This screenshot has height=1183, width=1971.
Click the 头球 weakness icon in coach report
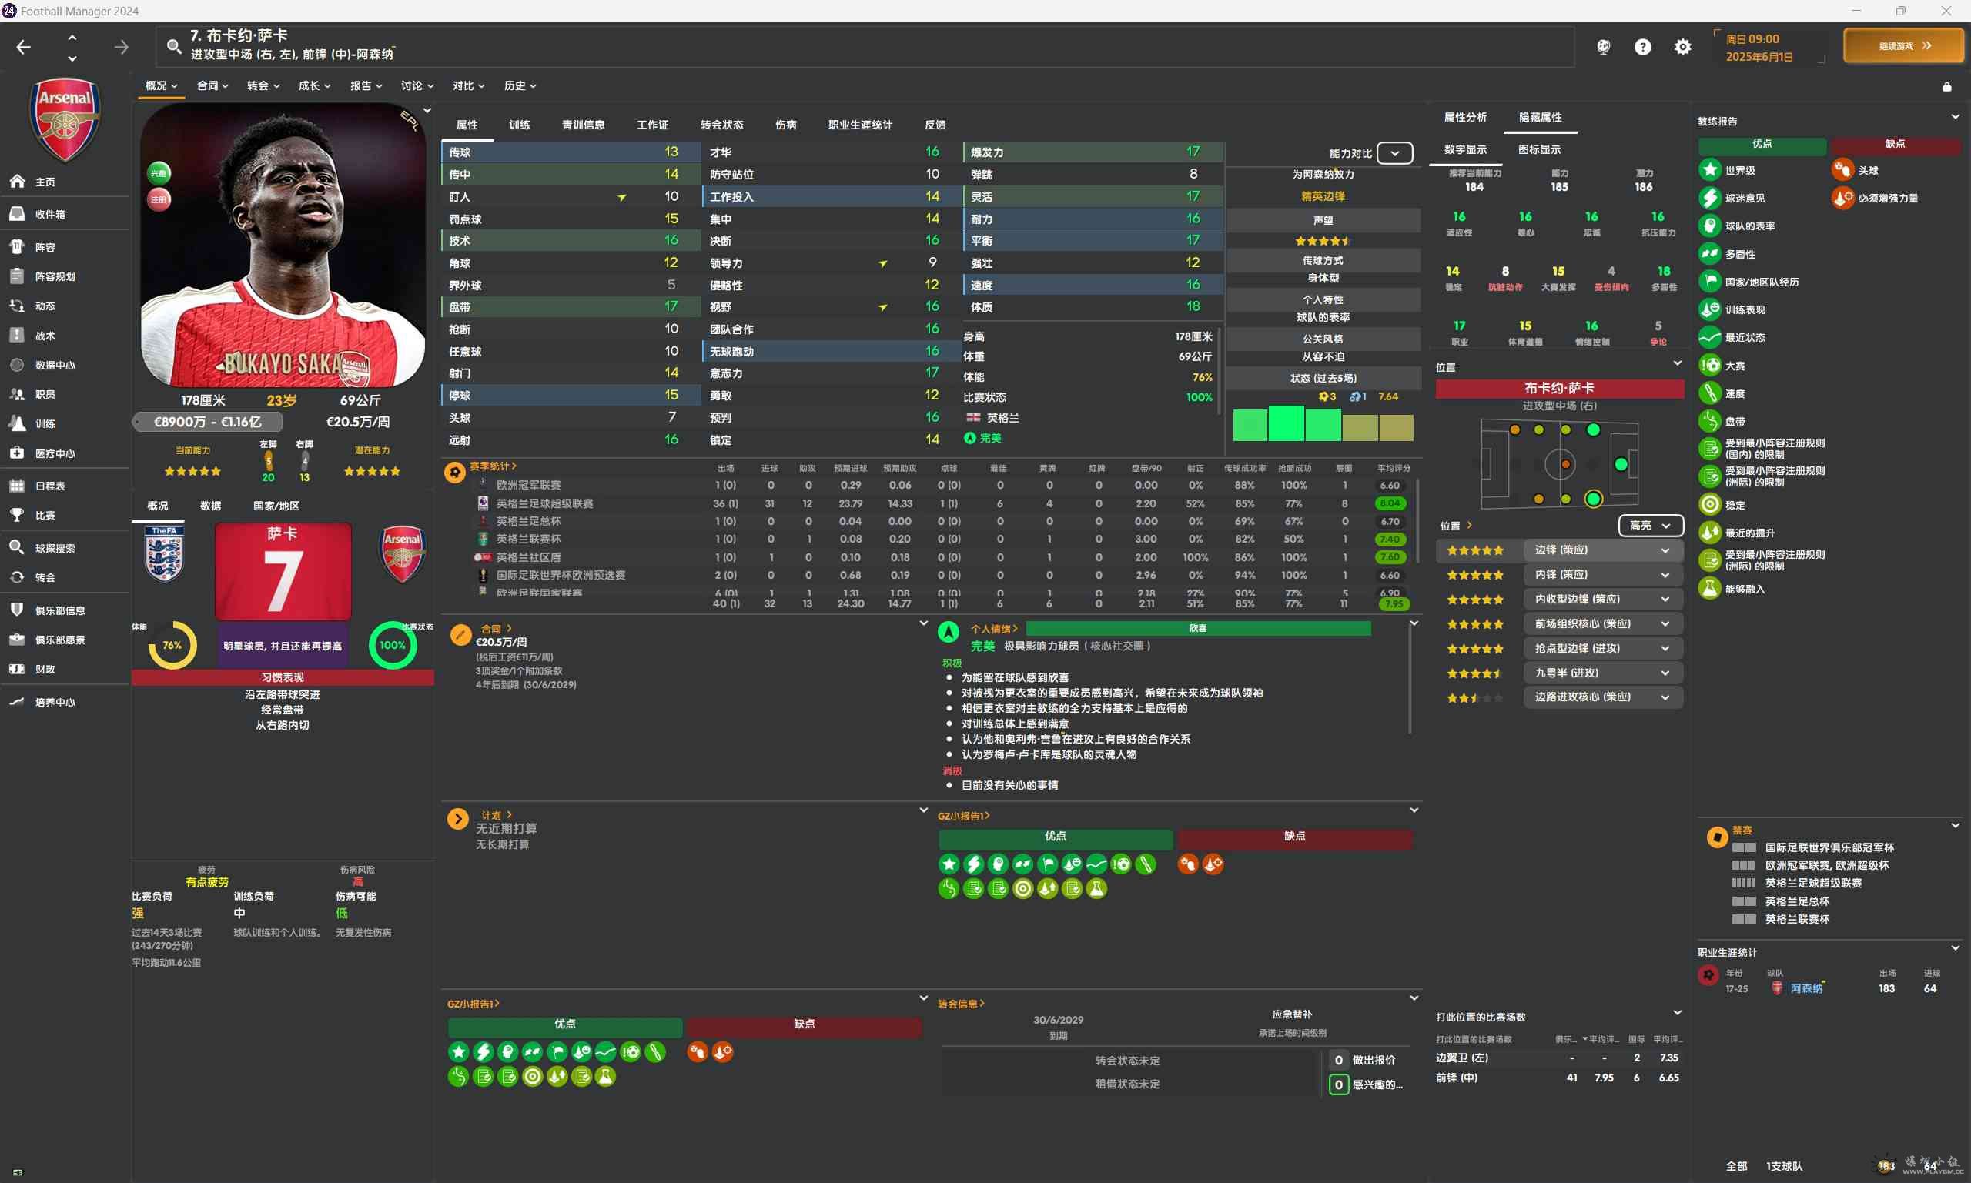pyautogui.click(x=1842, y=170)
